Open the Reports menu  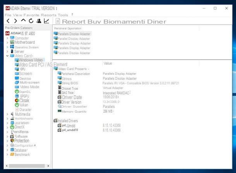[x=49, y=15]
